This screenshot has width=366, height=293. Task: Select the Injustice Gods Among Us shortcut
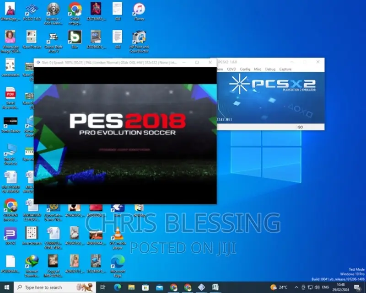tap(53, 14)
